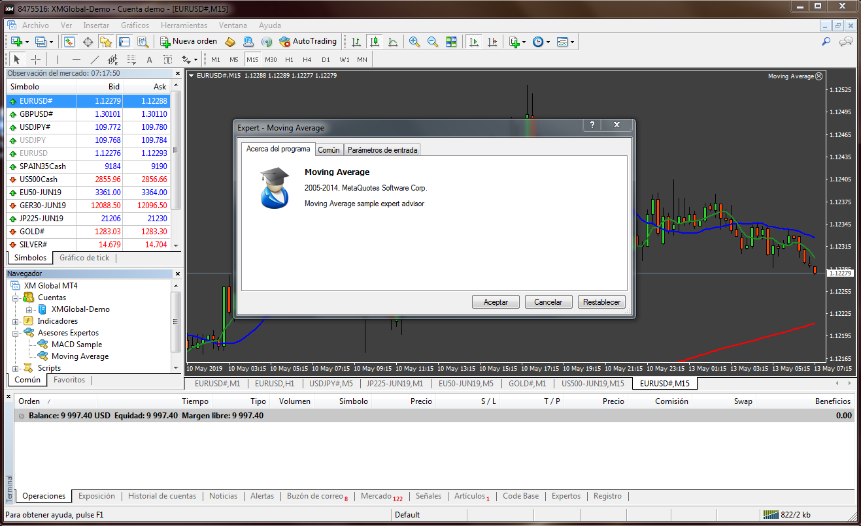Toggle Navigator panel star-folder icon
Screen dimensions: 861x526
[106, 41]
